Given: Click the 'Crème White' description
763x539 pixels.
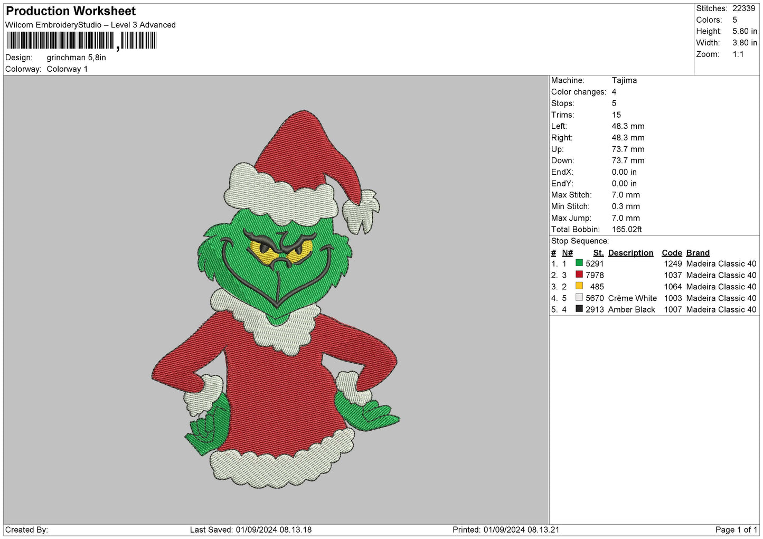Looking at the screenshot, I should [632, 298].
